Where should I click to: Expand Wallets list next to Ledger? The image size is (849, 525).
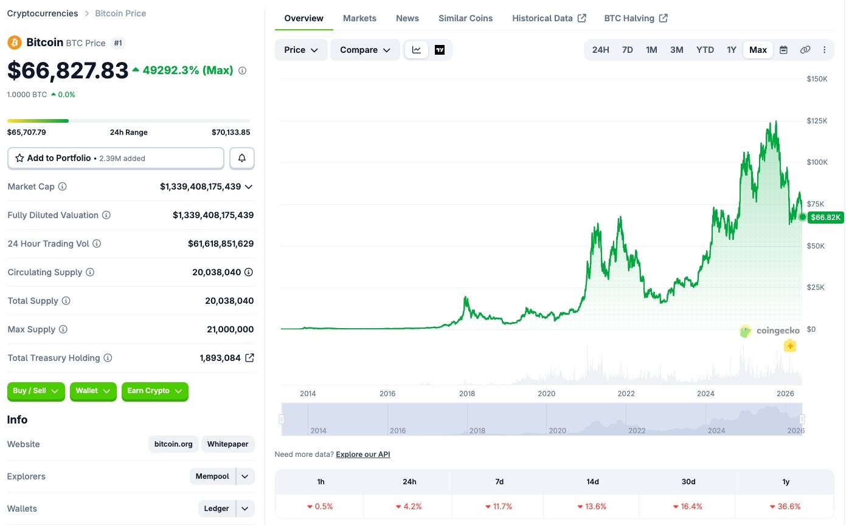point(245,509)
